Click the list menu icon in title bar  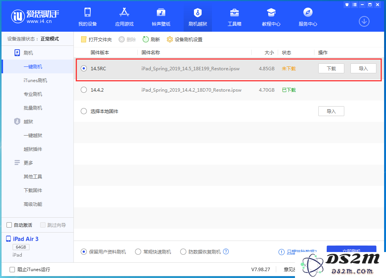tap(355, 5)
